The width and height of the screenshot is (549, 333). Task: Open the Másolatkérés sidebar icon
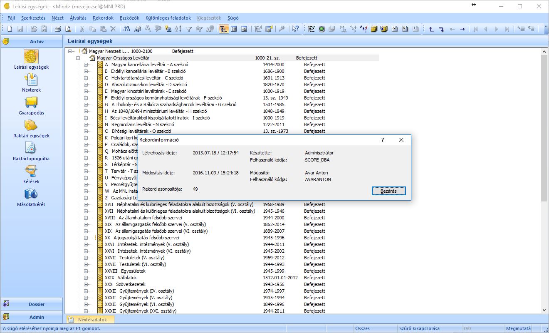pos(31,197)
